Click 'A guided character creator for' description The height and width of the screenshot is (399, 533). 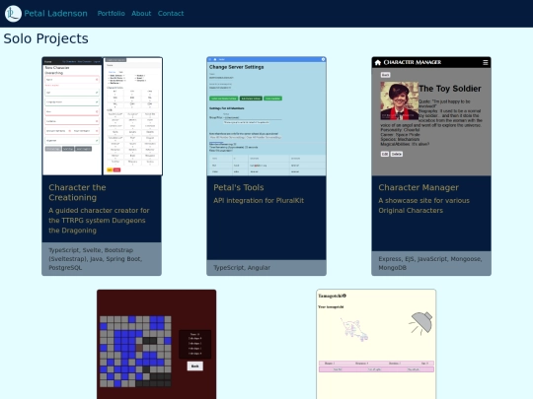tap(99, 211)
